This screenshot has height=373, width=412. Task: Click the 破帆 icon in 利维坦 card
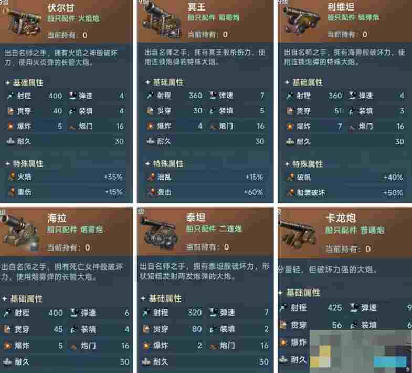click(x=290, y=177)
